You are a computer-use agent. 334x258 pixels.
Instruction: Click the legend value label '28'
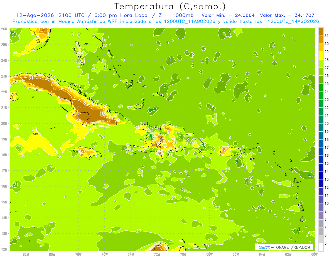click(326, 60)
